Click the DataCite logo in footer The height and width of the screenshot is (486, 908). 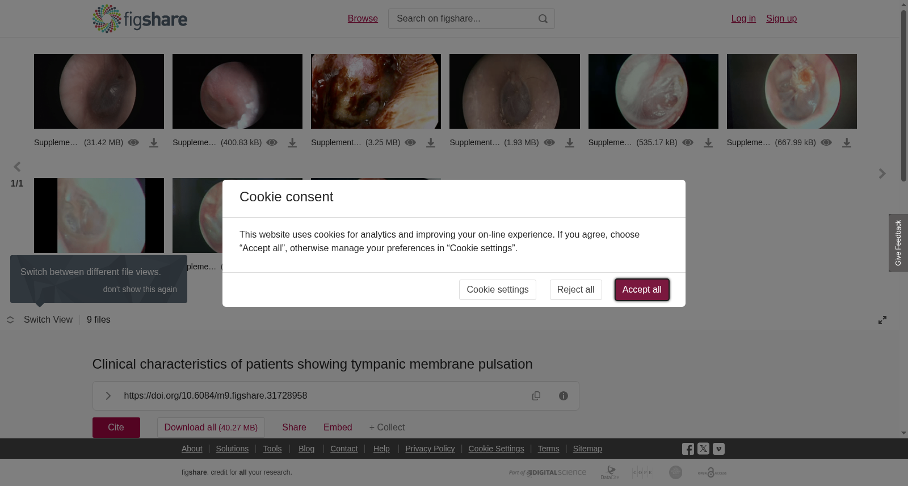coord(610,472)
